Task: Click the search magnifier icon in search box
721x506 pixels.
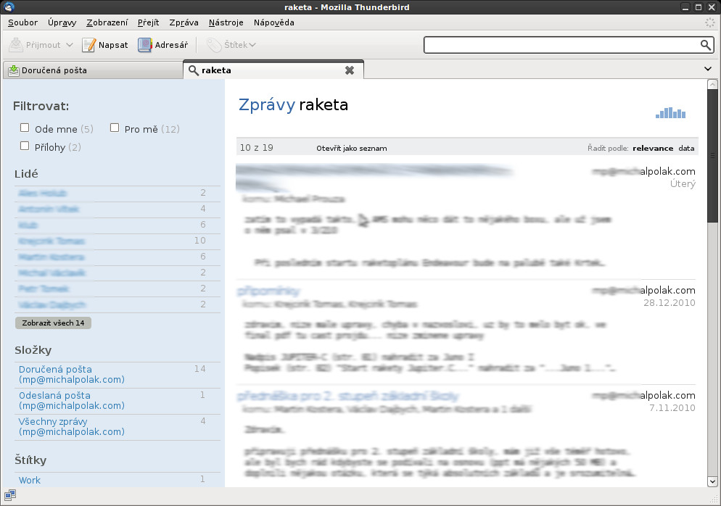Action: pyautogui.click(x=706, y=45)
